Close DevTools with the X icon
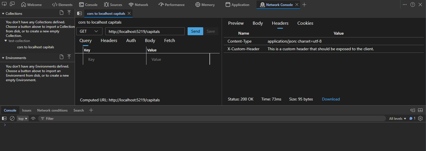 [421, 5]
